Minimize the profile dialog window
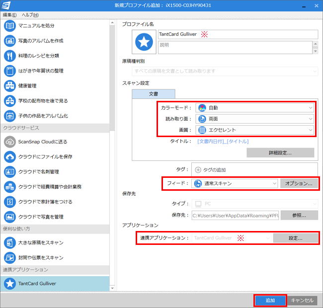The width and height of the screenshot is (323, 308). 304,6
